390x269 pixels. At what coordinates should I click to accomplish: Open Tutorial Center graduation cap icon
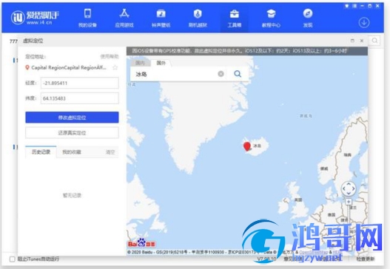coord(271,13)
